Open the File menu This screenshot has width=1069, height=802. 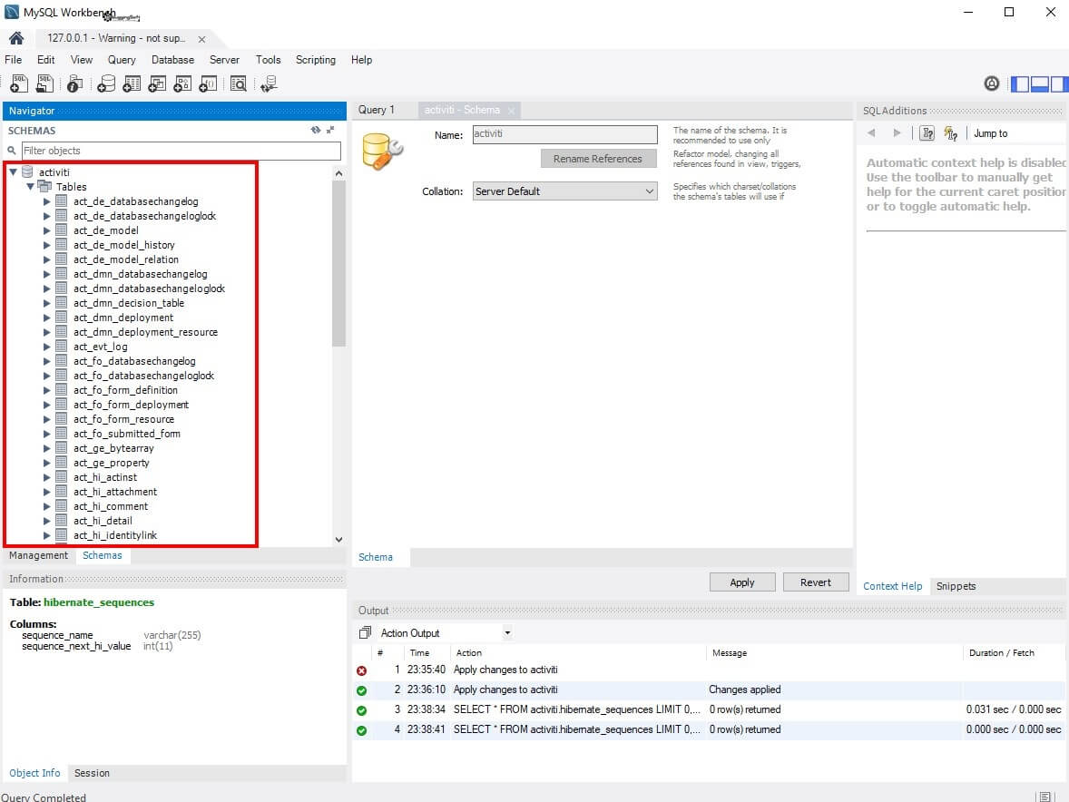[x=13, y=60]
